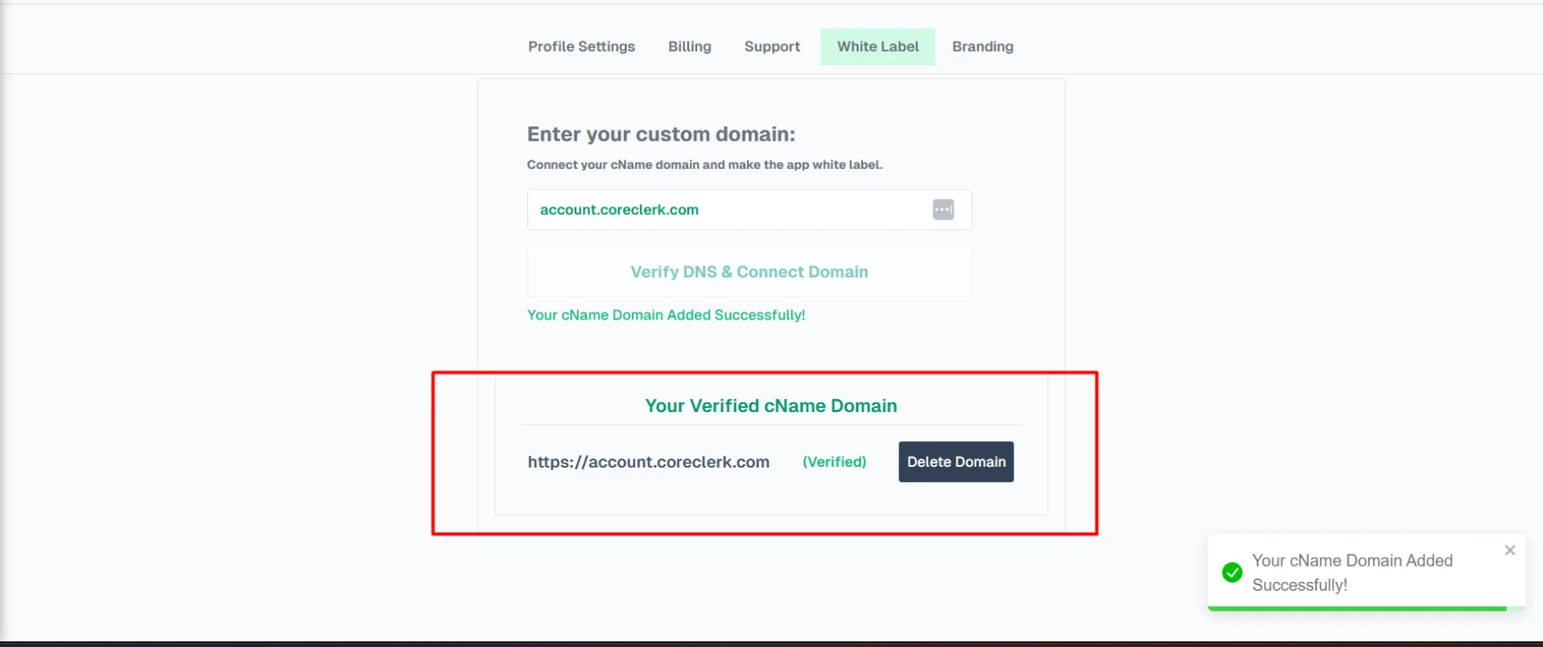This screenshot has height=647, width=1543.
Task: Click divider line under Verified cName Domain heading
Action: (x=770, y=424)
